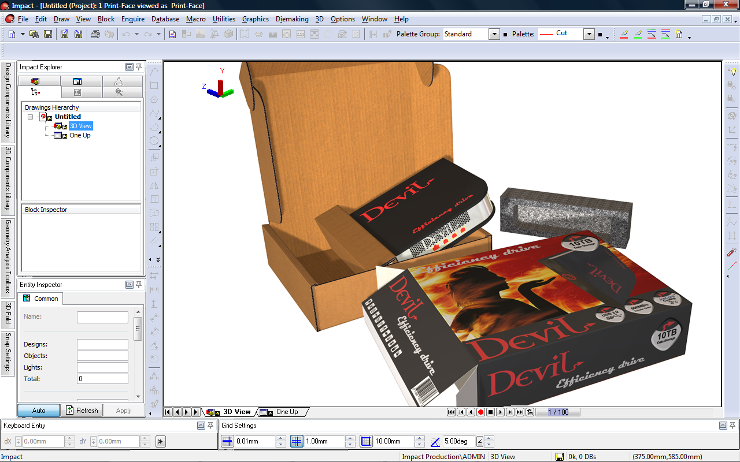Open the New document dropdown arrow
The height and width of the screenshot is (462, 740).
[23, 34]
